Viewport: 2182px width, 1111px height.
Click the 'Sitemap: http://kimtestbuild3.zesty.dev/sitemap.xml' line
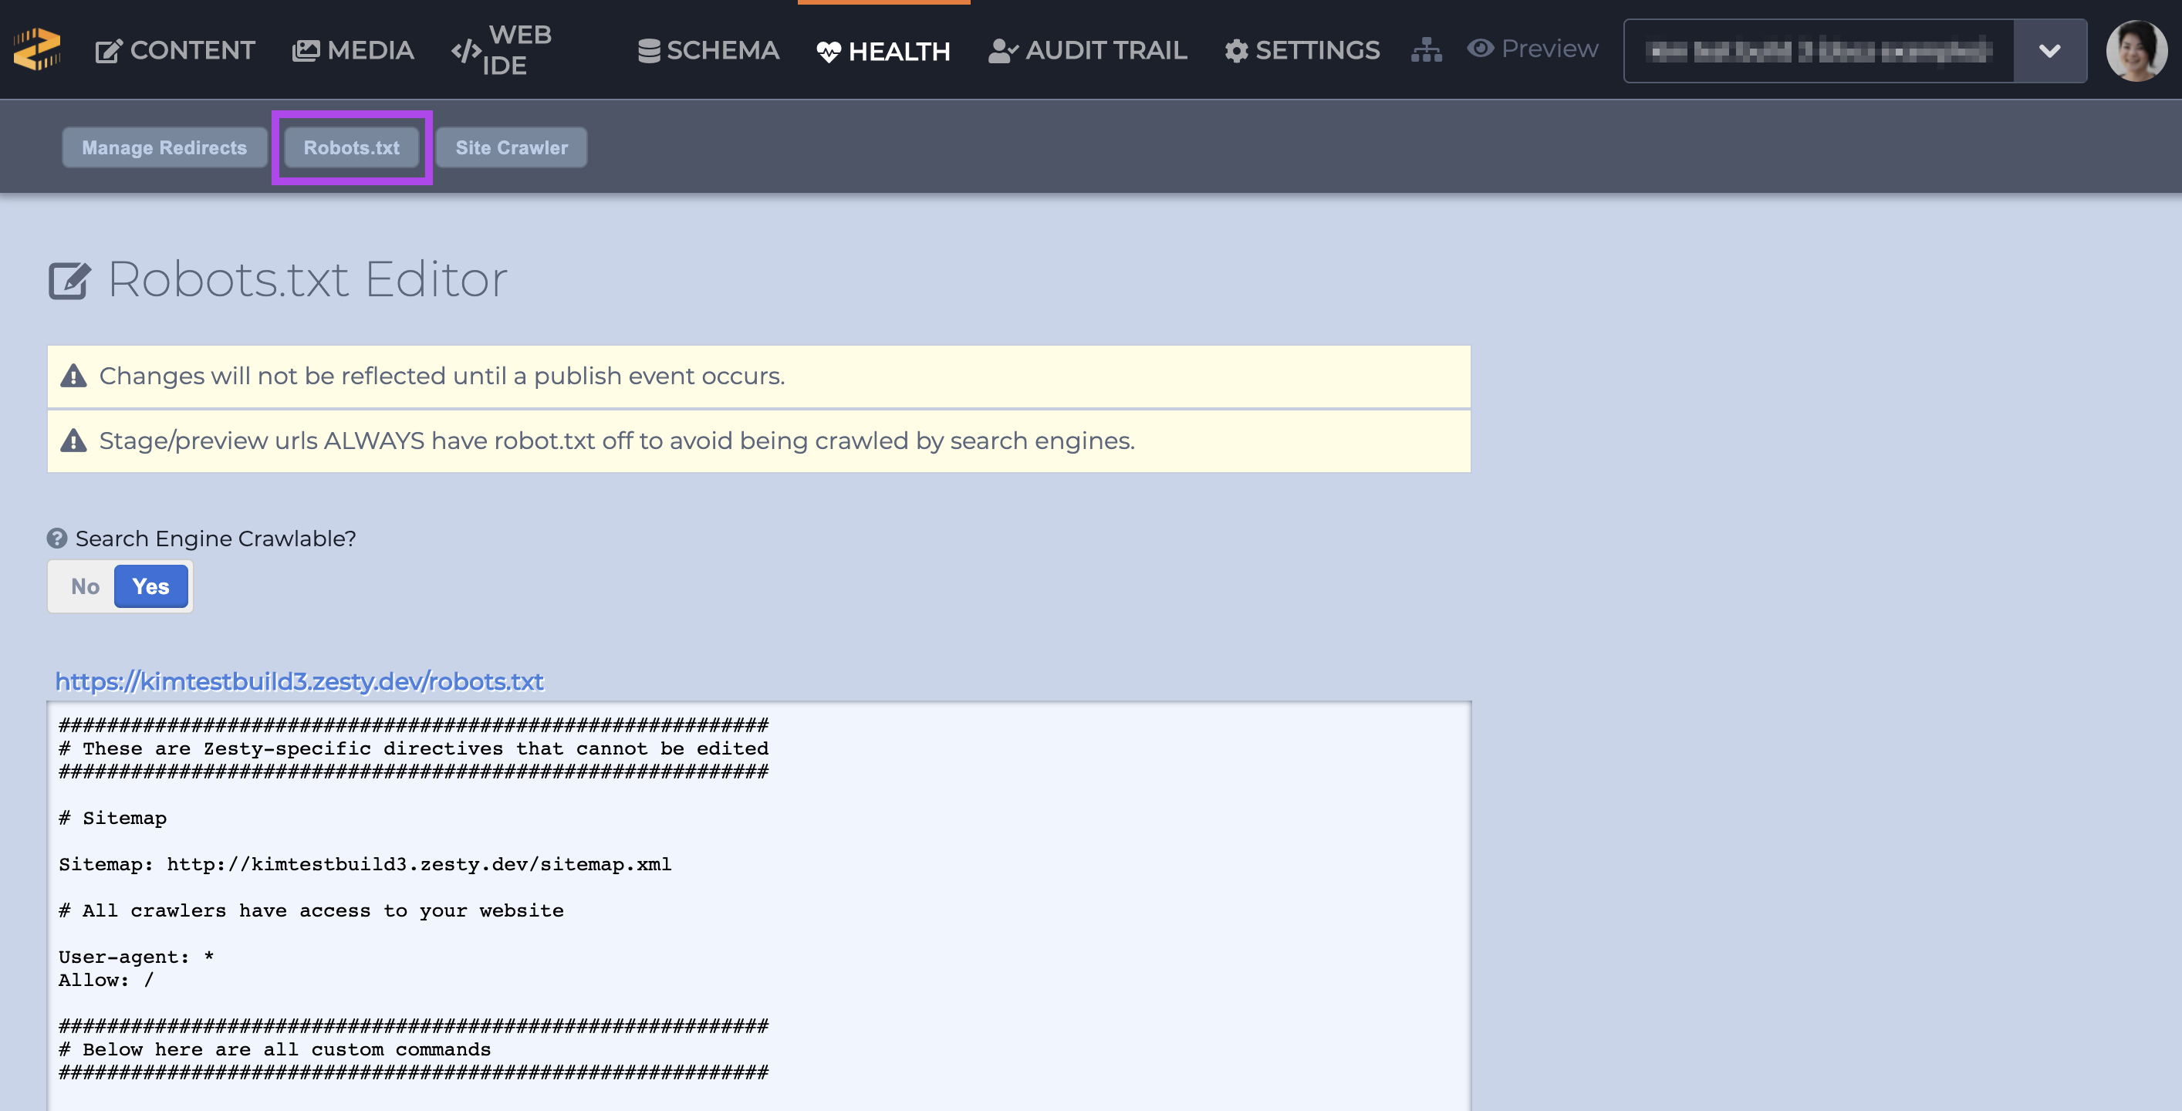[x=365, y=864]
